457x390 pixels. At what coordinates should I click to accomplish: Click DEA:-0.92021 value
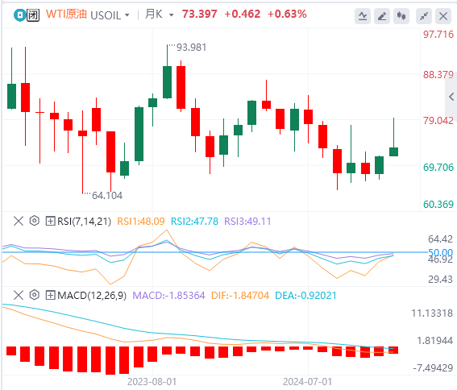pos(305,295)
